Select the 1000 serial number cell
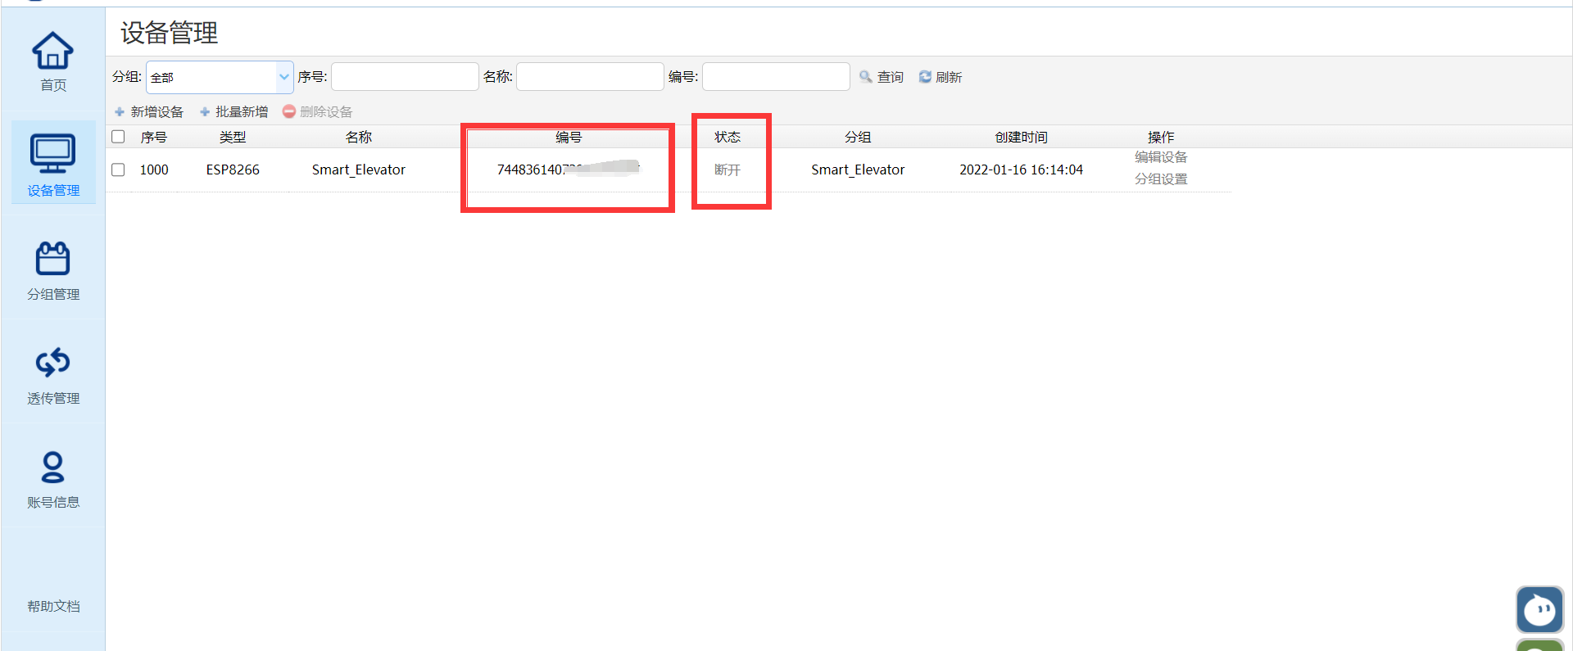This screenshot has height=651, width=1573. tap(154, 170)
